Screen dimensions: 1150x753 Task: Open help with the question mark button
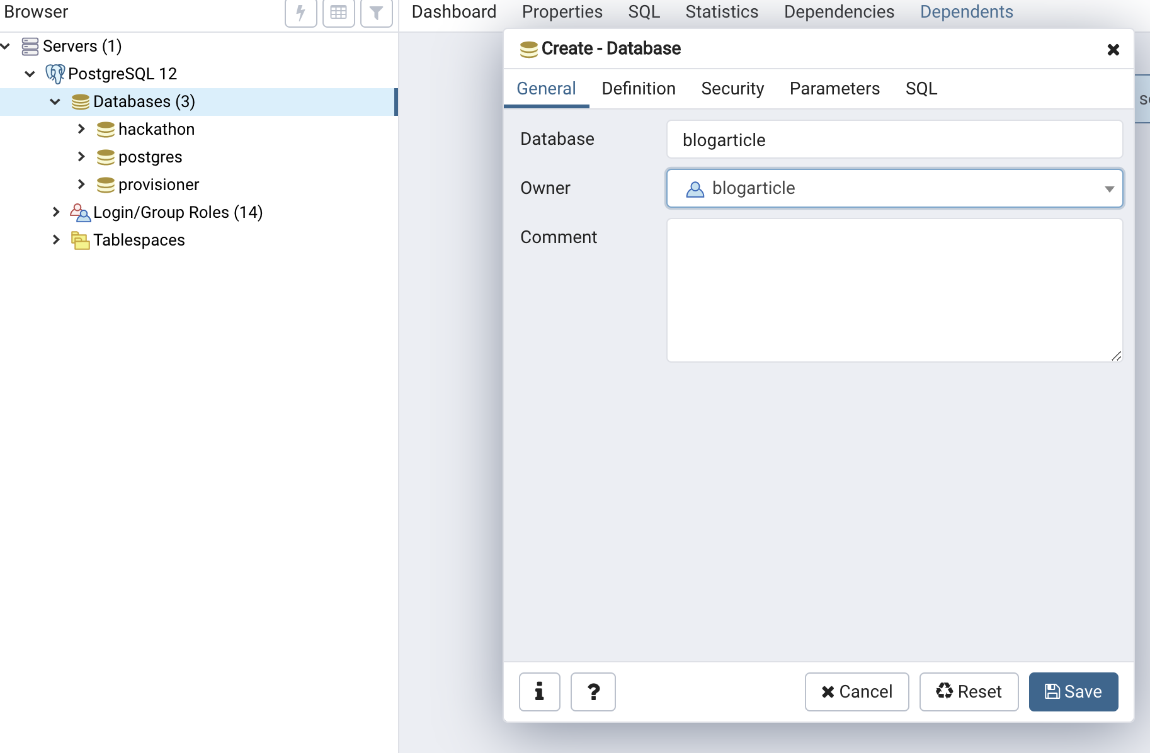click(593, 691)
